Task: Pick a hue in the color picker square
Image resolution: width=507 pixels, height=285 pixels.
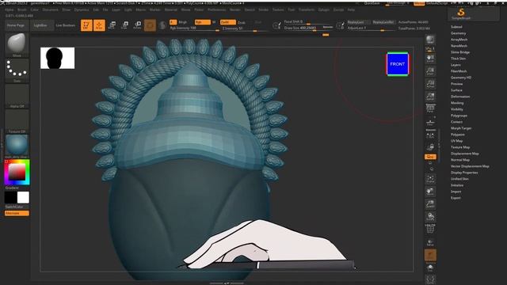Action: coord(17,173)
